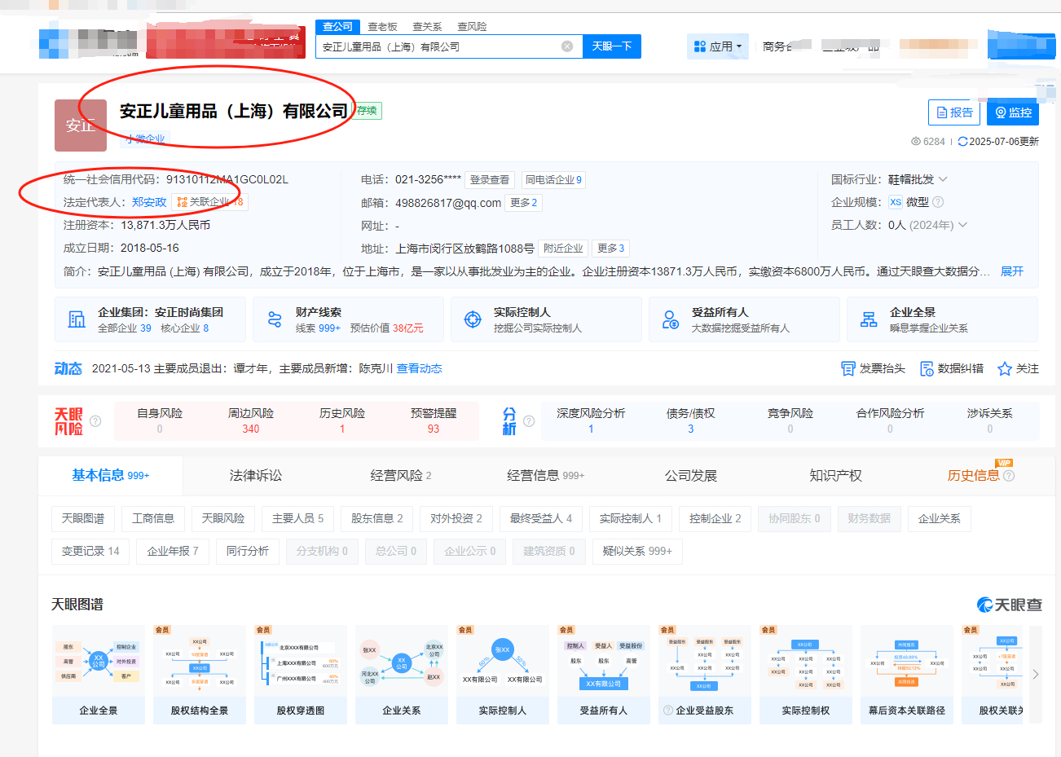Expand 更多 2 emails
This screenshot has width=1061, height=757.
pyautogui.click(x=523, y=203)
